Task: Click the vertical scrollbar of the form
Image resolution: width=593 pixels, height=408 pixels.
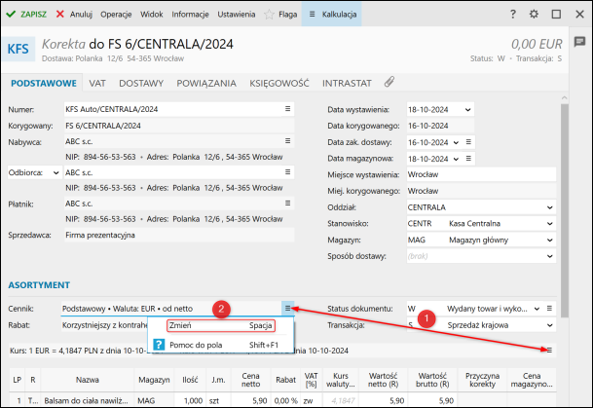Action: [564, 210]
